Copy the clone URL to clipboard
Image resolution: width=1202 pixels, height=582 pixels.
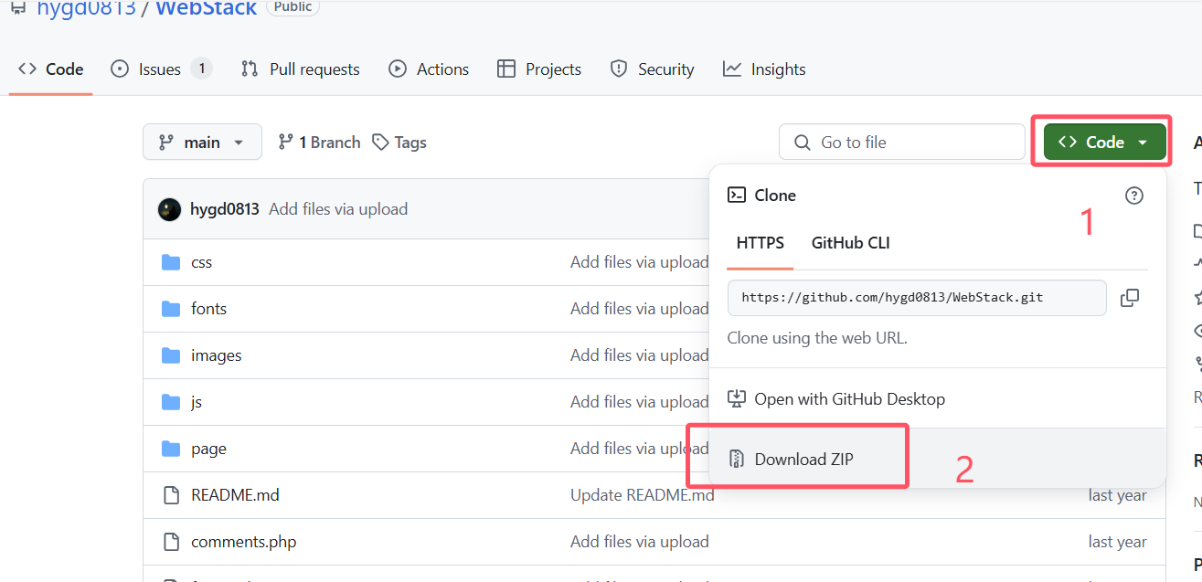pos(1130,297)
